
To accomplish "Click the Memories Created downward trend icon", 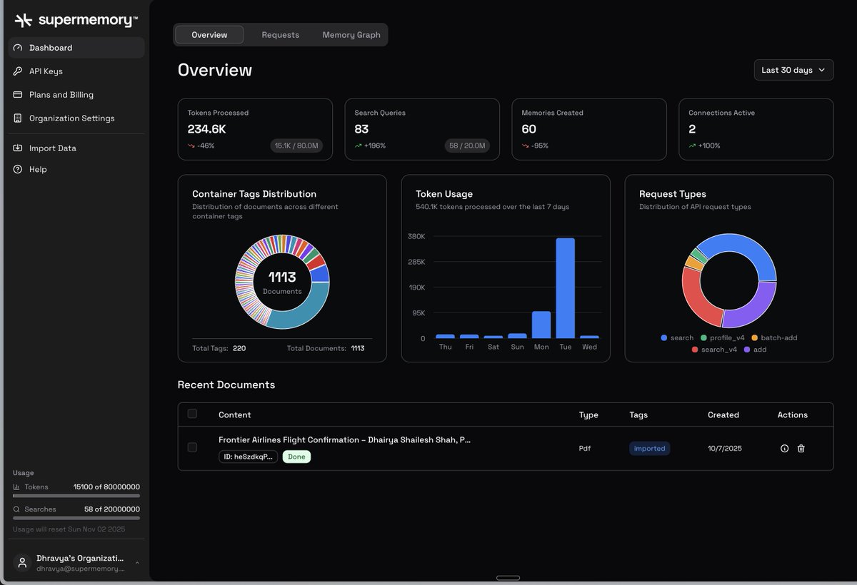I will coord(526,146).
